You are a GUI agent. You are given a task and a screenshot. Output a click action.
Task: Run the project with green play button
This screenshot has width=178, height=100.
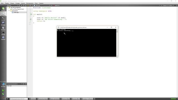click(x=3, y=90)
